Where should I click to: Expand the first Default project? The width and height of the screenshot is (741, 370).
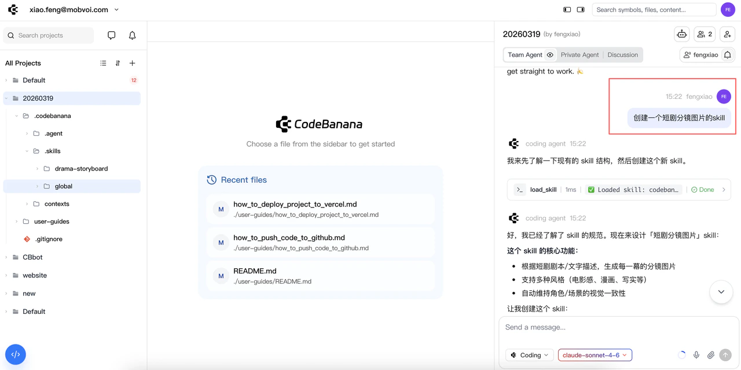pos(6,80)
